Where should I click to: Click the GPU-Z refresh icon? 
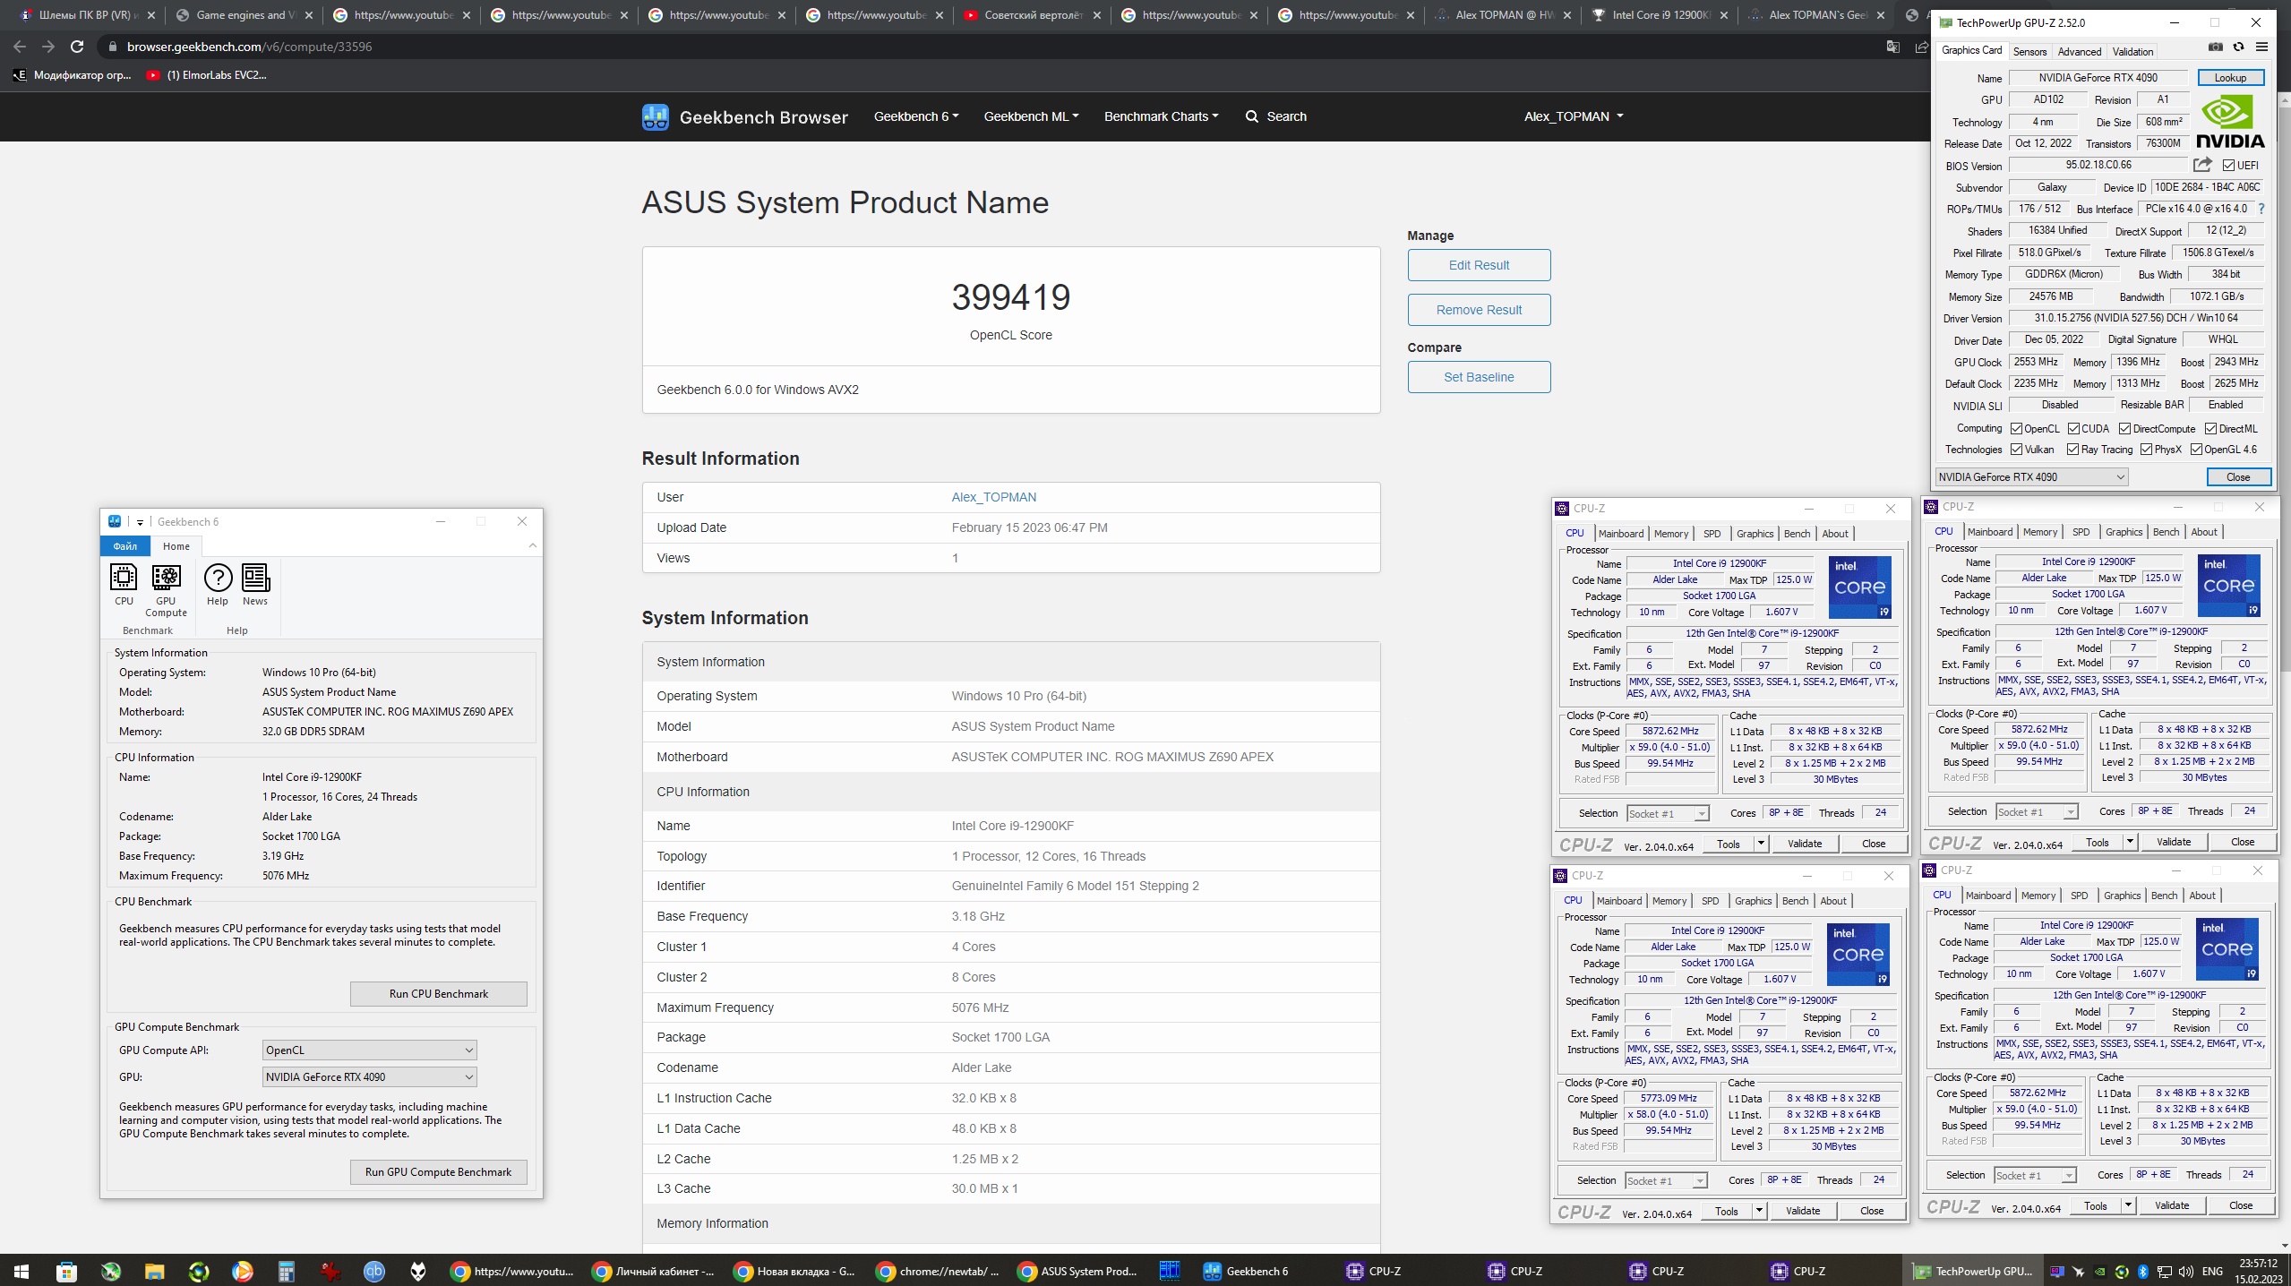pos(2238,47)
